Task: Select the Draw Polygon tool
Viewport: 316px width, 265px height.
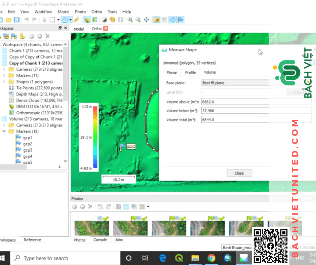Action: click(x=65, y=20)
